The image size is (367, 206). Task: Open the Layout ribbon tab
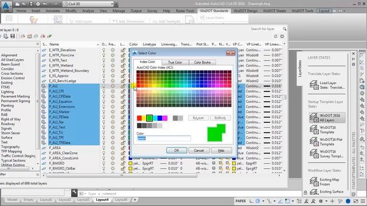coord(324,11)
